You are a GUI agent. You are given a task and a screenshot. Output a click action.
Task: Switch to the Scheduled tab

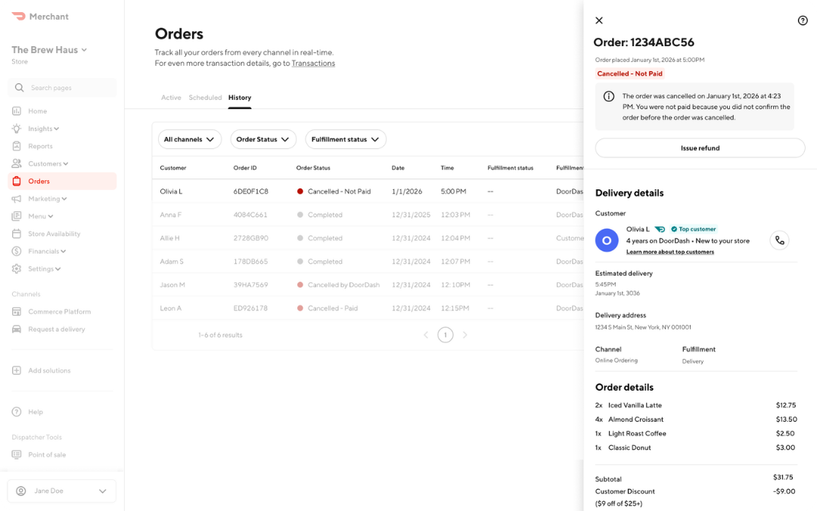click(x=205, y=97)
